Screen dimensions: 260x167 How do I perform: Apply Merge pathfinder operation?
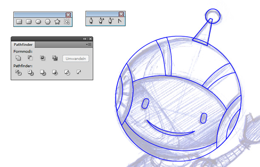pos(43,73)
